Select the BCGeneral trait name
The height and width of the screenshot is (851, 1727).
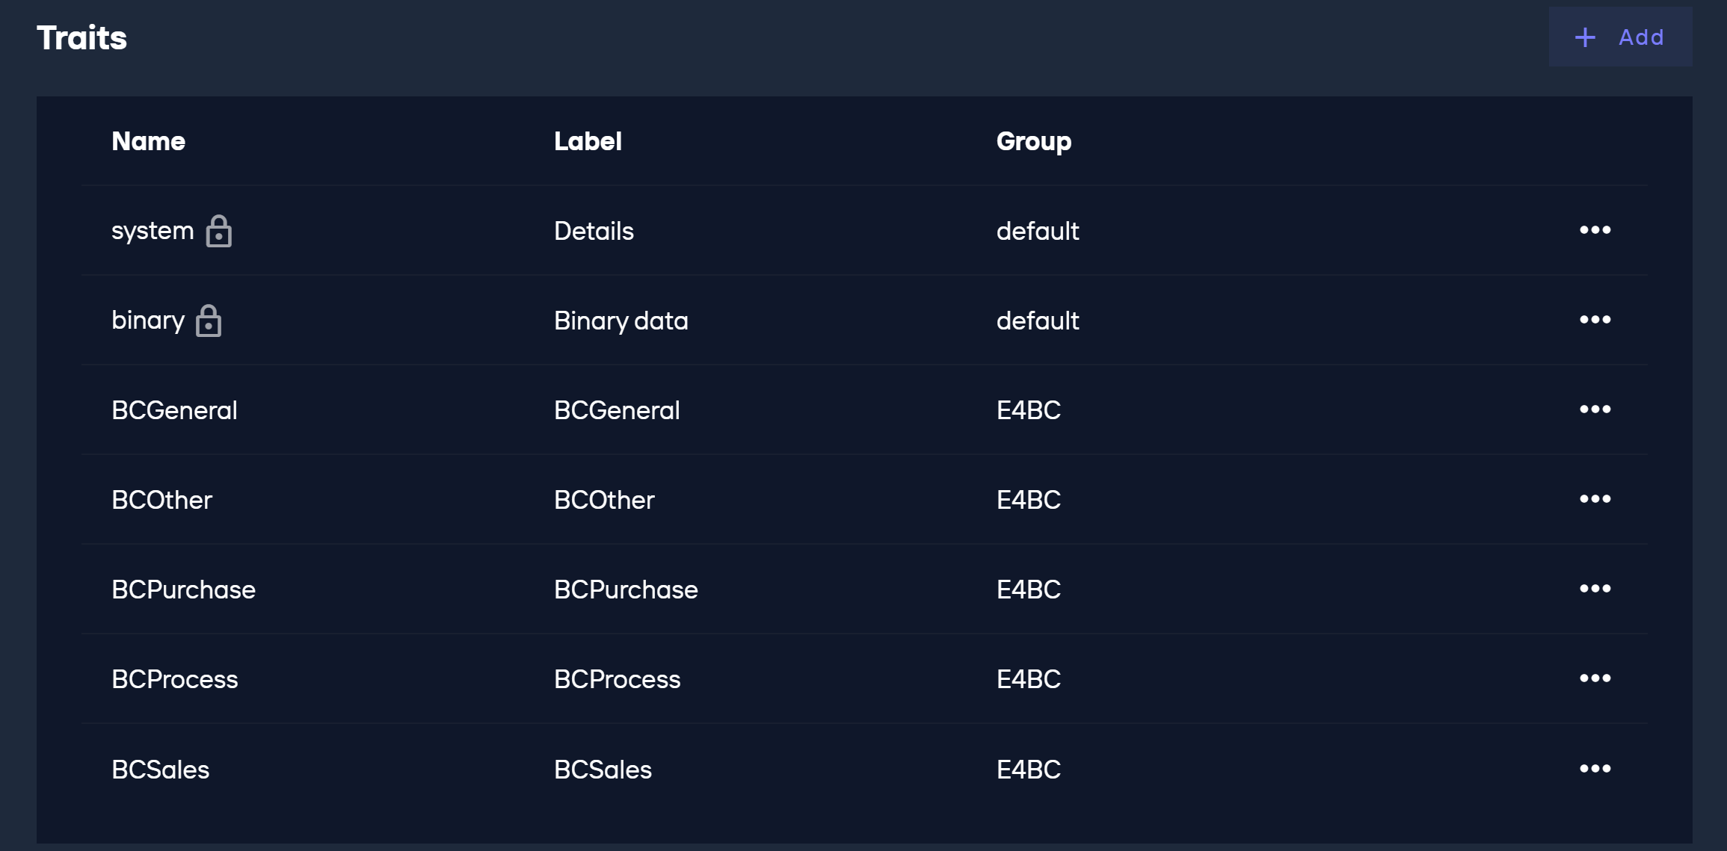tap(174, 410)
